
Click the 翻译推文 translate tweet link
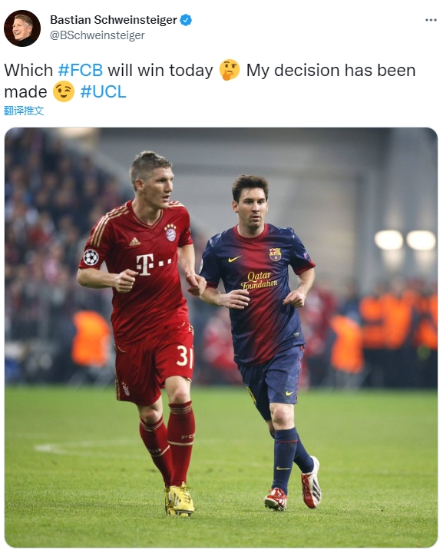click(x=24, y=111)
